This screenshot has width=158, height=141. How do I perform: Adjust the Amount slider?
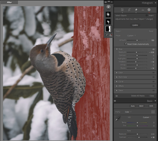pyautogui.click(x=137, y=40)
